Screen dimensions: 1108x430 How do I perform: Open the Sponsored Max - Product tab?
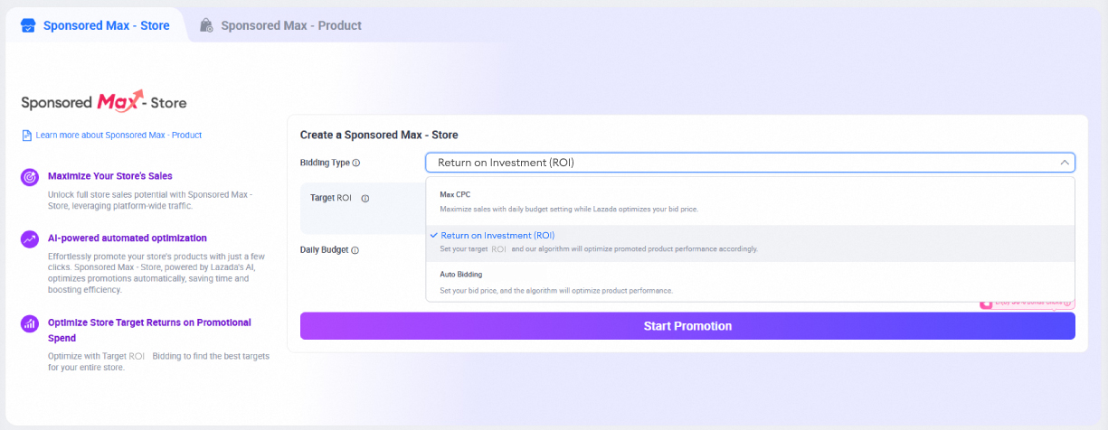pyautogui.click(x=280, y=25)
